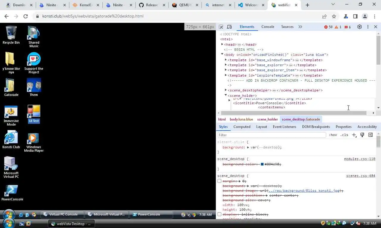The width and height of the screenshot is (381, 228).
Task: Click the issues count badge
Action: point(347,27)
